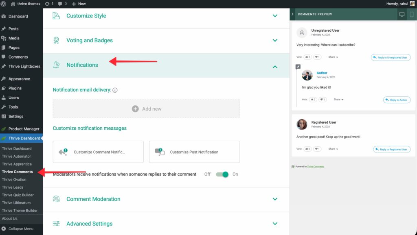Open Share dropdown on Author comment
417x235 pixels.
pyautogui.click(x=338, y=100)
